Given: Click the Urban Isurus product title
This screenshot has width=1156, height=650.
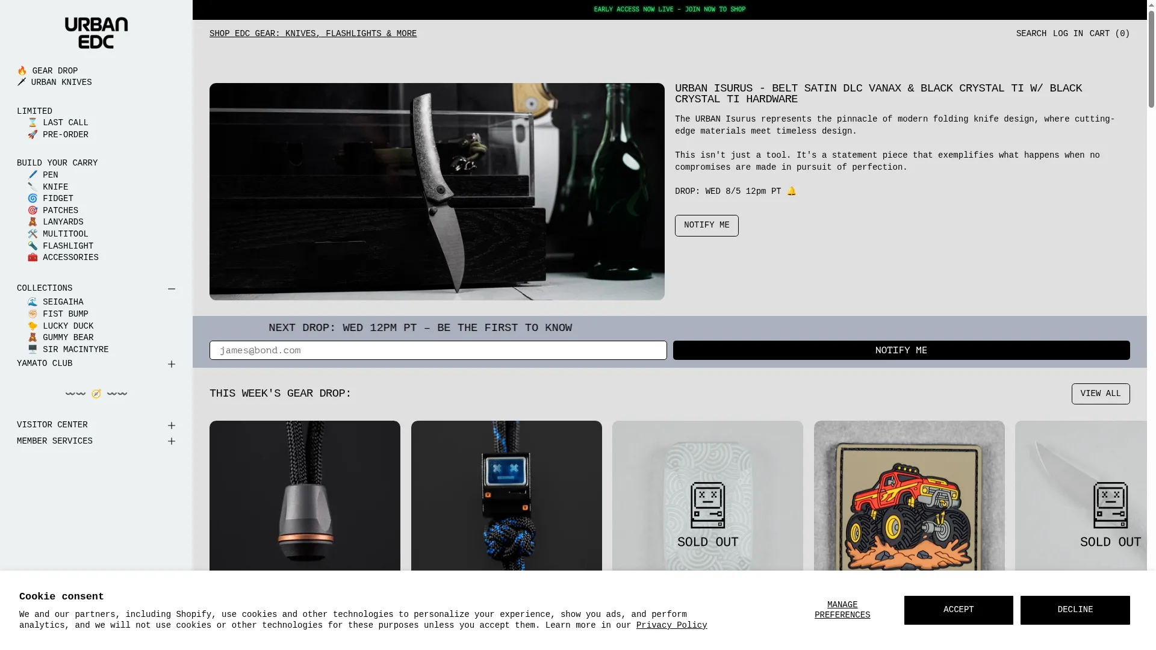Looking at the screenshot, I should coord(878,94).
